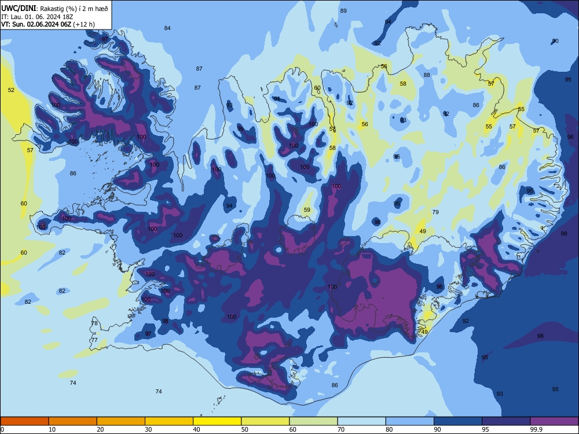Click the '(+12 h)' forecast offset text
579x434 pixels.
point(84,24)
